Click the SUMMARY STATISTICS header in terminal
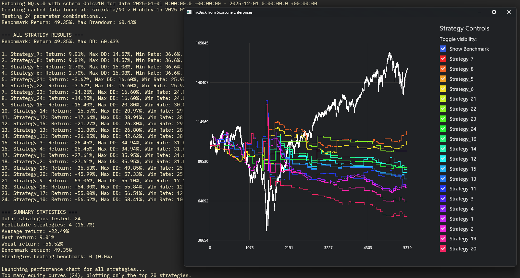Viewport: 520px width, 278px height. click(40, 212)
